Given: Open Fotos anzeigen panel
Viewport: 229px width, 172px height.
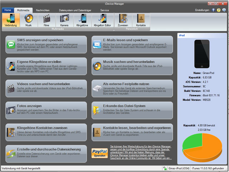Looking at the screenshot, I should tap(46, 110).
